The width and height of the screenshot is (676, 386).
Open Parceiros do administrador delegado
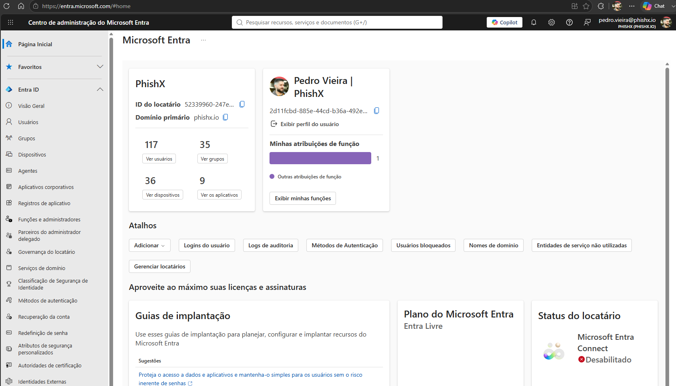(49, 236)
